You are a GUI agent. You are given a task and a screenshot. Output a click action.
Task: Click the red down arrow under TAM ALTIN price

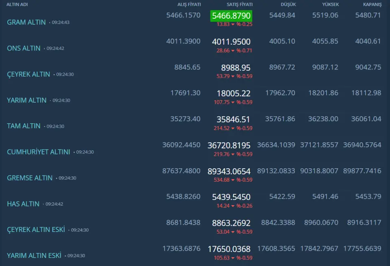[233, 129]
